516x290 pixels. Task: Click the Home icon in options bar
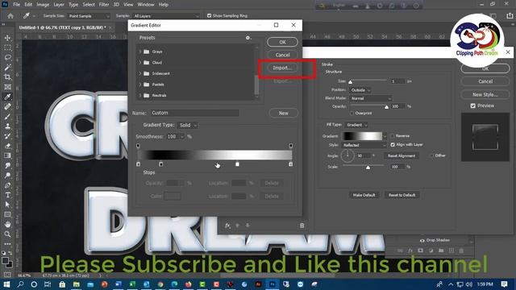click(x=10, y=16)
